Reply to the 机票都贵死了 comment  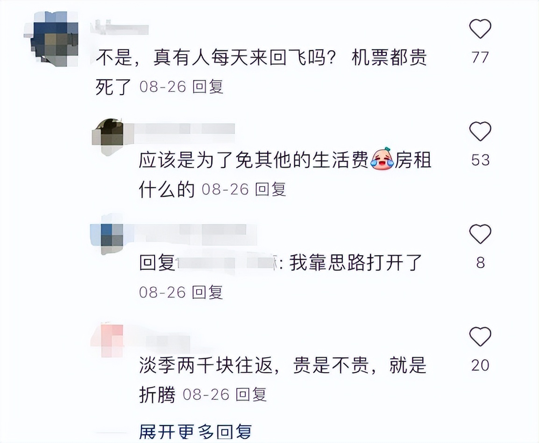point(208,87)
